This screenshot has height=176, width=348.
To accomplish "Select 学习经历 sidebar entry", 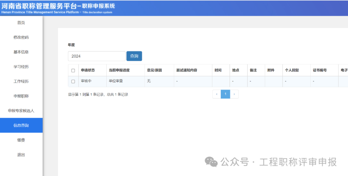I will pos(21,67).
